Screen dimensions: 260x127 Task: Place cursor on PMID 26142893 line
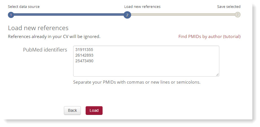point(84,55)
